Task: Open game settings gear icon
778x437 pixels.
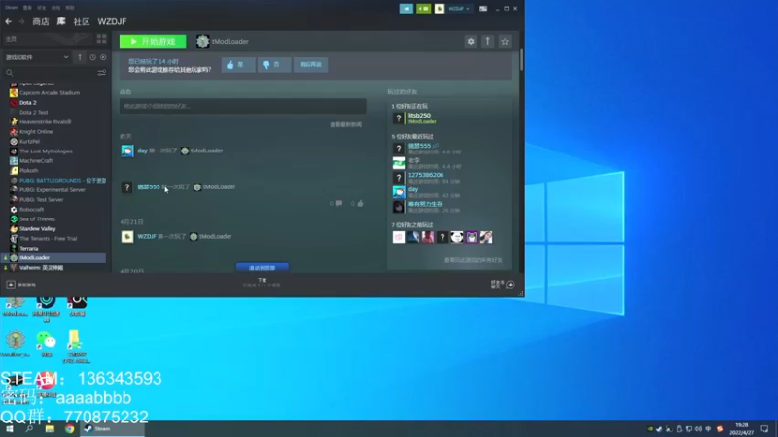Action: (471, 42)
